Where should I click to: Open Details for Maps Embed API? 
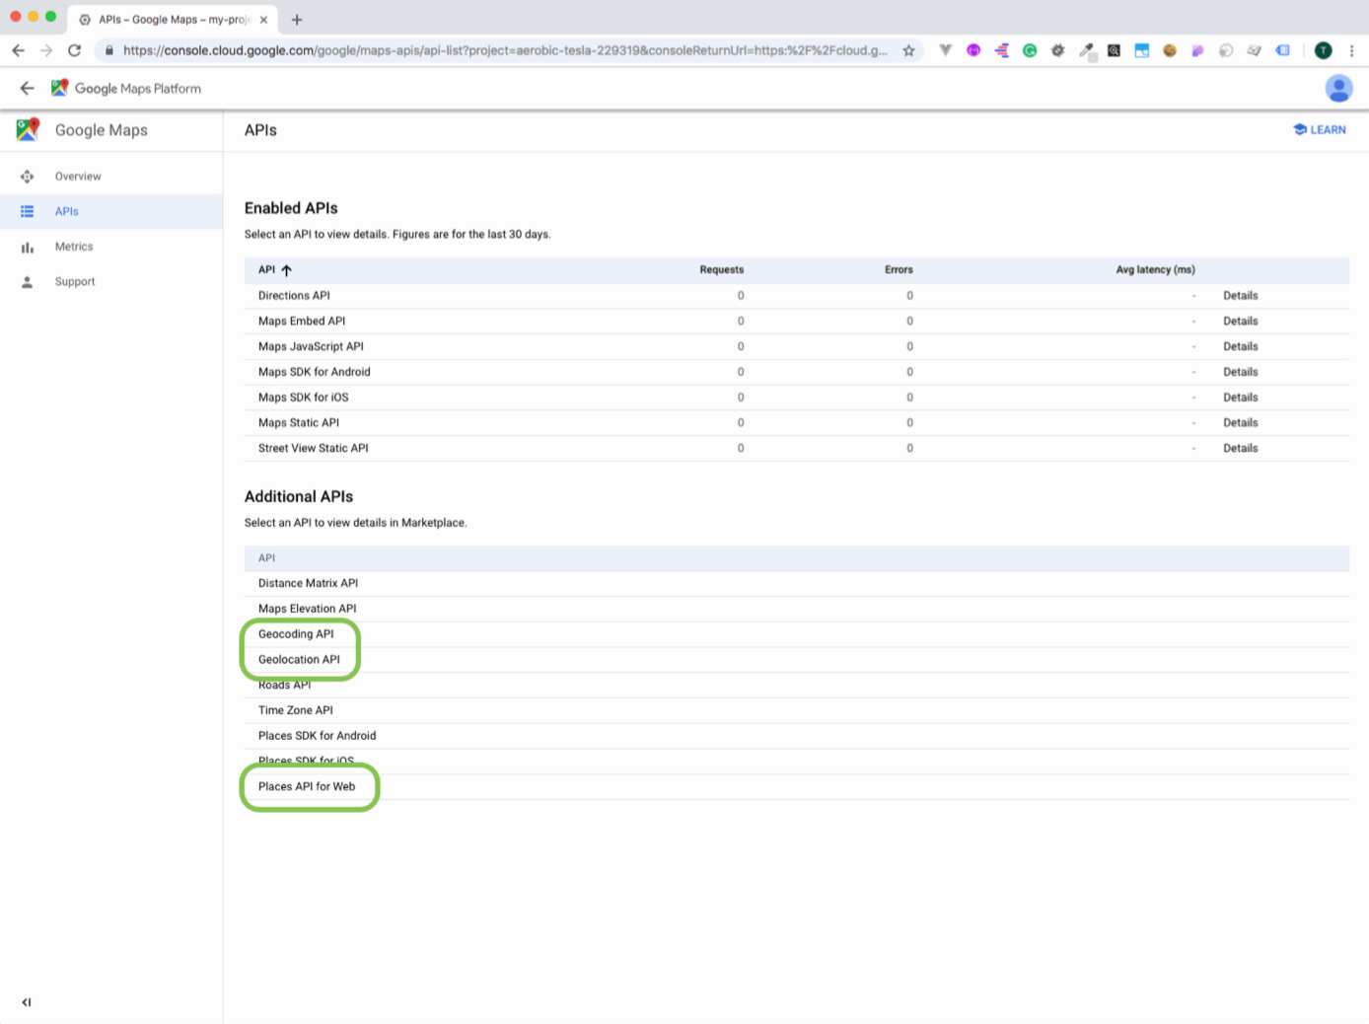[1240, 321]
